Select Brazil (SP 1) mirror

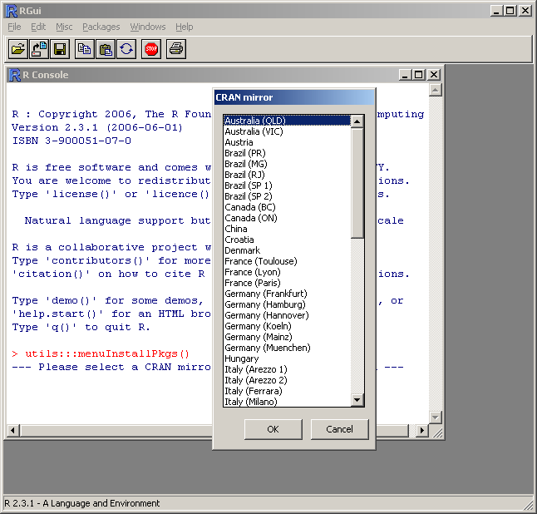(287, 185)
